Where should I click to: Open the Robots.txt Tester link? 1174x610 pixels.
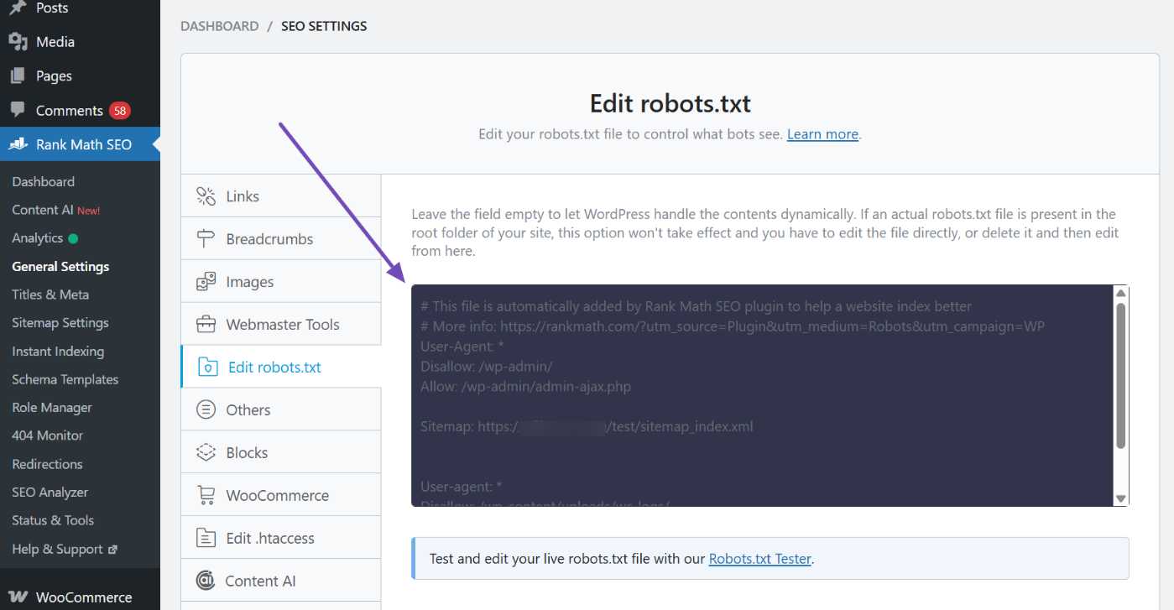tap(759, 558)
